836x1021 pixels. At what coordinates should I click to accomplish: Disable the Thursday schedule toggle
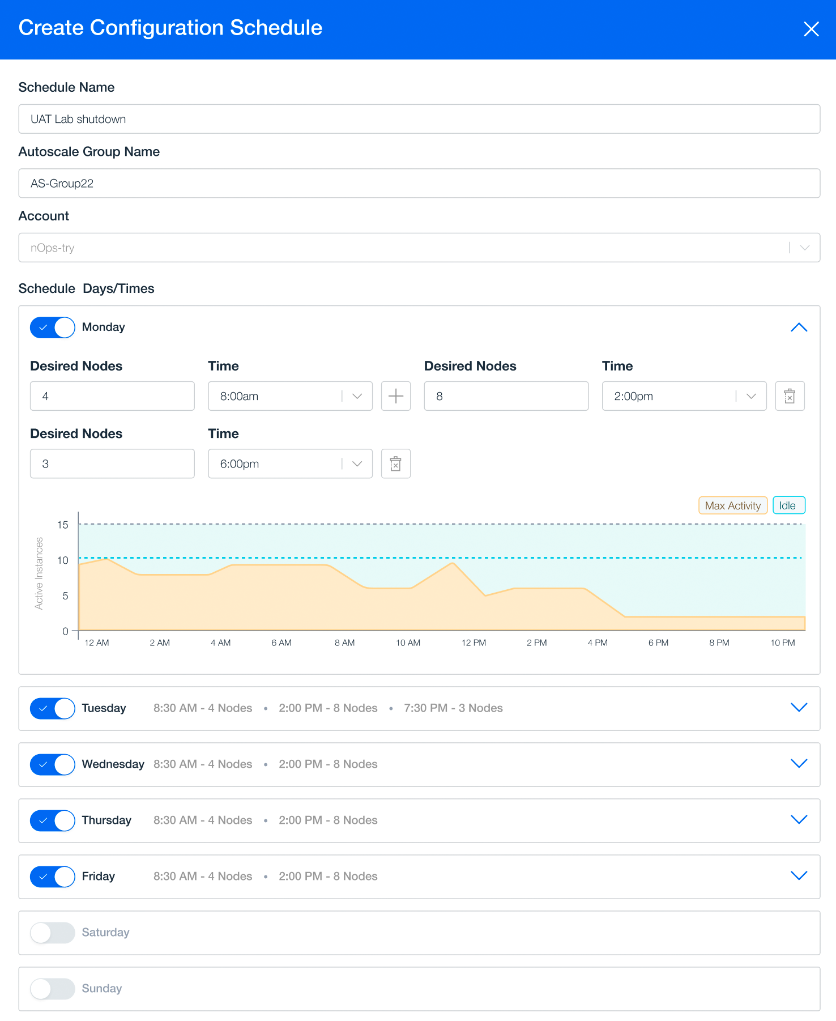53,820
